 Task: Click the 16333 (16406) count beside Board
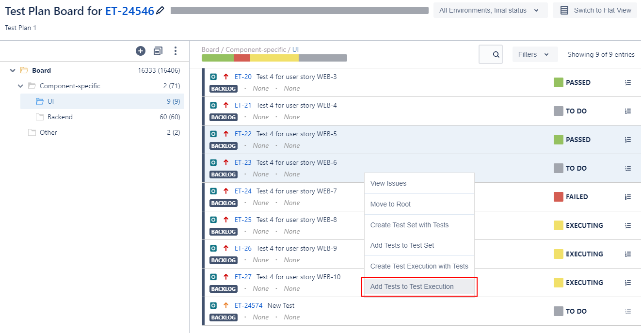click(159, 70)
